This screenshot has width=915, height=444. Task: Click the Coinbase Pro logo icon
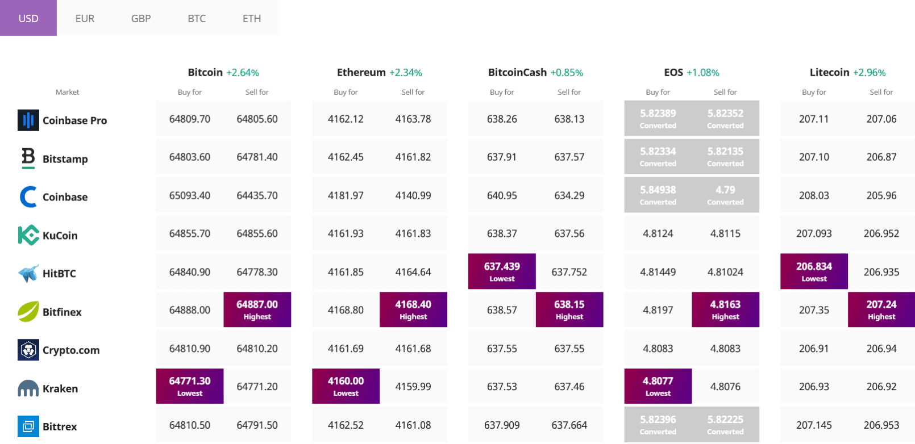pos(28,120)
